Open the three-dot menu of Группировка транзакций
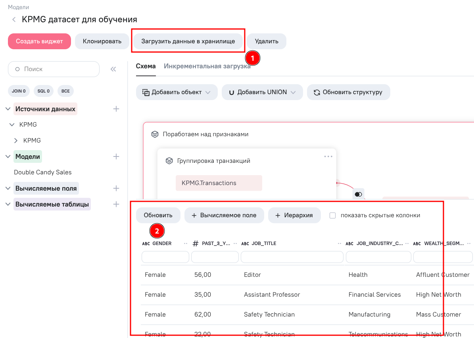474x338 pixels. tap(328, 156)
